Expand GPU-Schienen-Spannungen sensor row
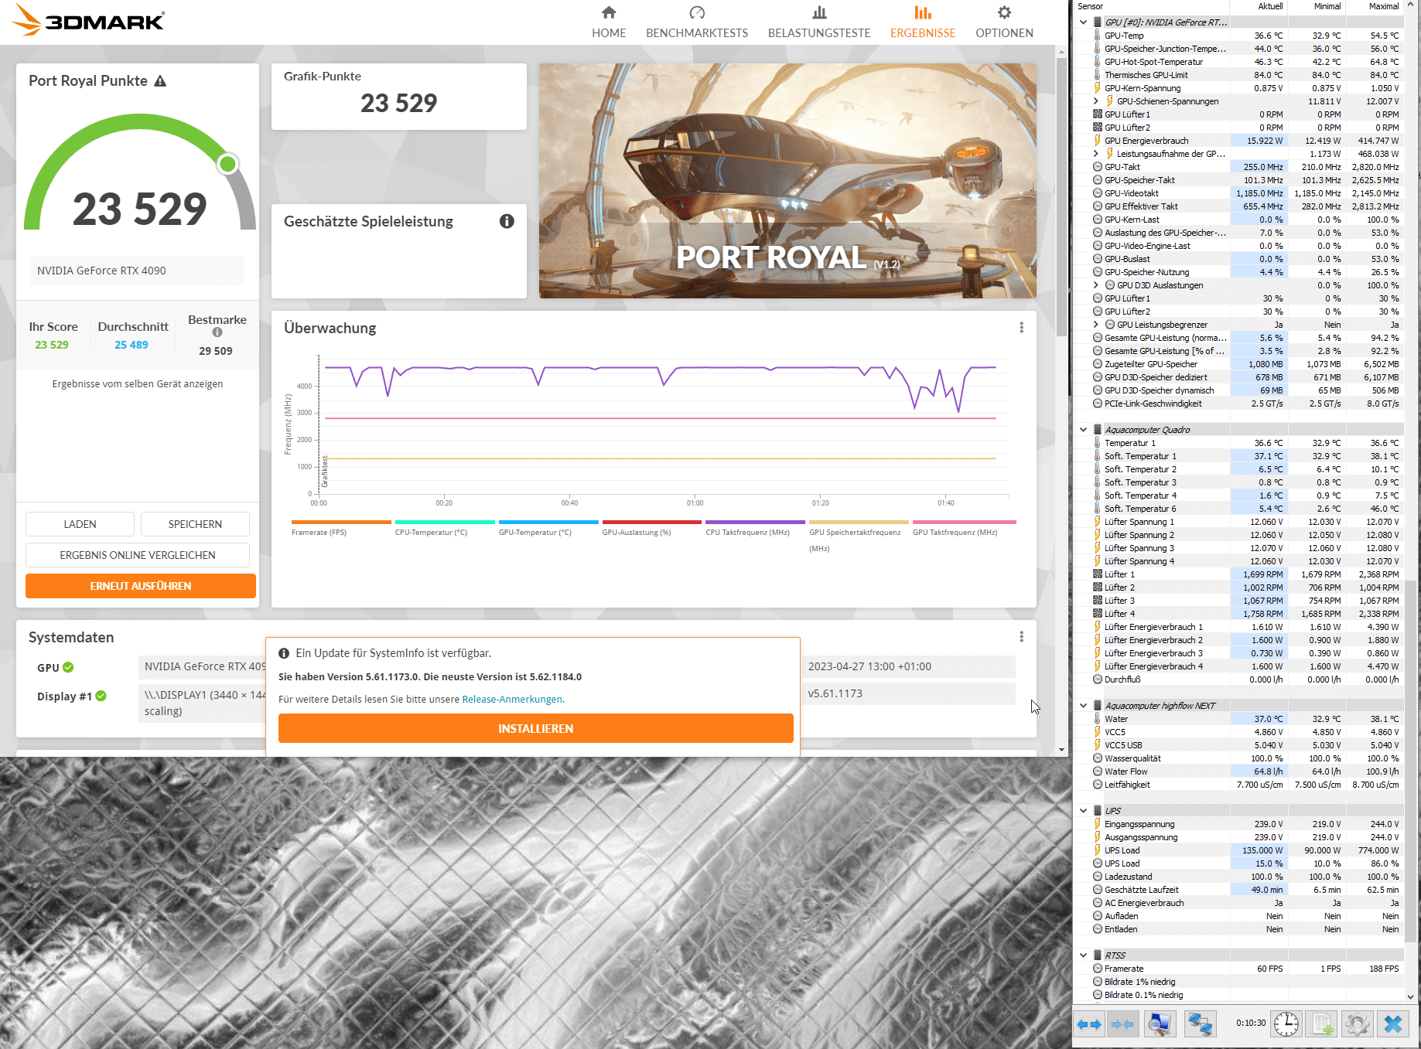 click(x=1095, y=101)
